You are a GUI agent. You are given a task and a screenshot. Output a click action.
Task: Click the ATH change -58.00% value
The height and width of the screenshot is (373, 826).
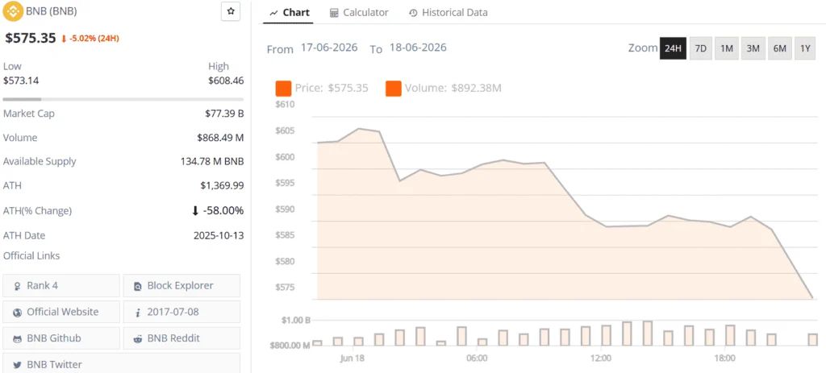[x=218, y=211]
